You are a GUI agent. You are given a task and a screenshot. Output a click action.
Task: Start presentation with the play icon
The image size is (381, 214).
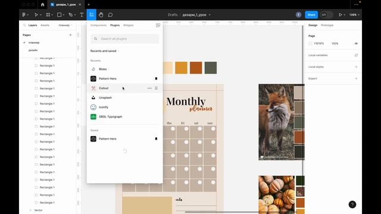click(340, 15)
